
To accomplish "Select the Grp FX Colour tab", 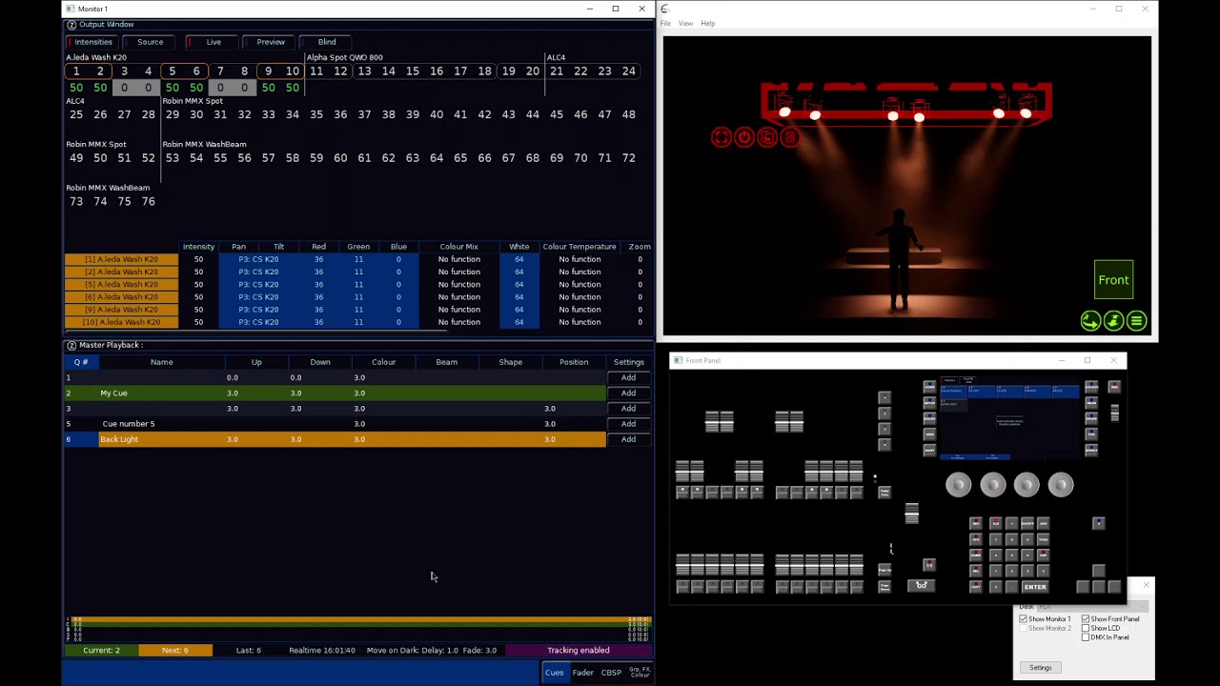I will [x=640, y=673].
